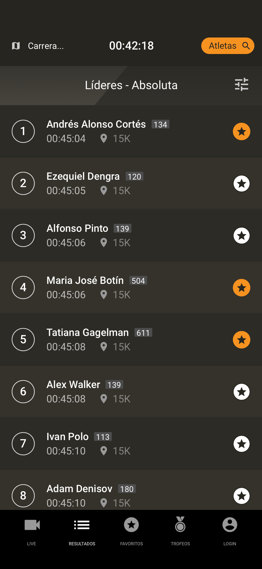Favorite Alfonso Pinto with the star
262x569 pixels.
tap(242, 236)
